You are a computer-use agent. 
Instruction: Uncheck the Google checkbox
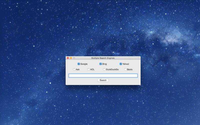tap(79, 64)
